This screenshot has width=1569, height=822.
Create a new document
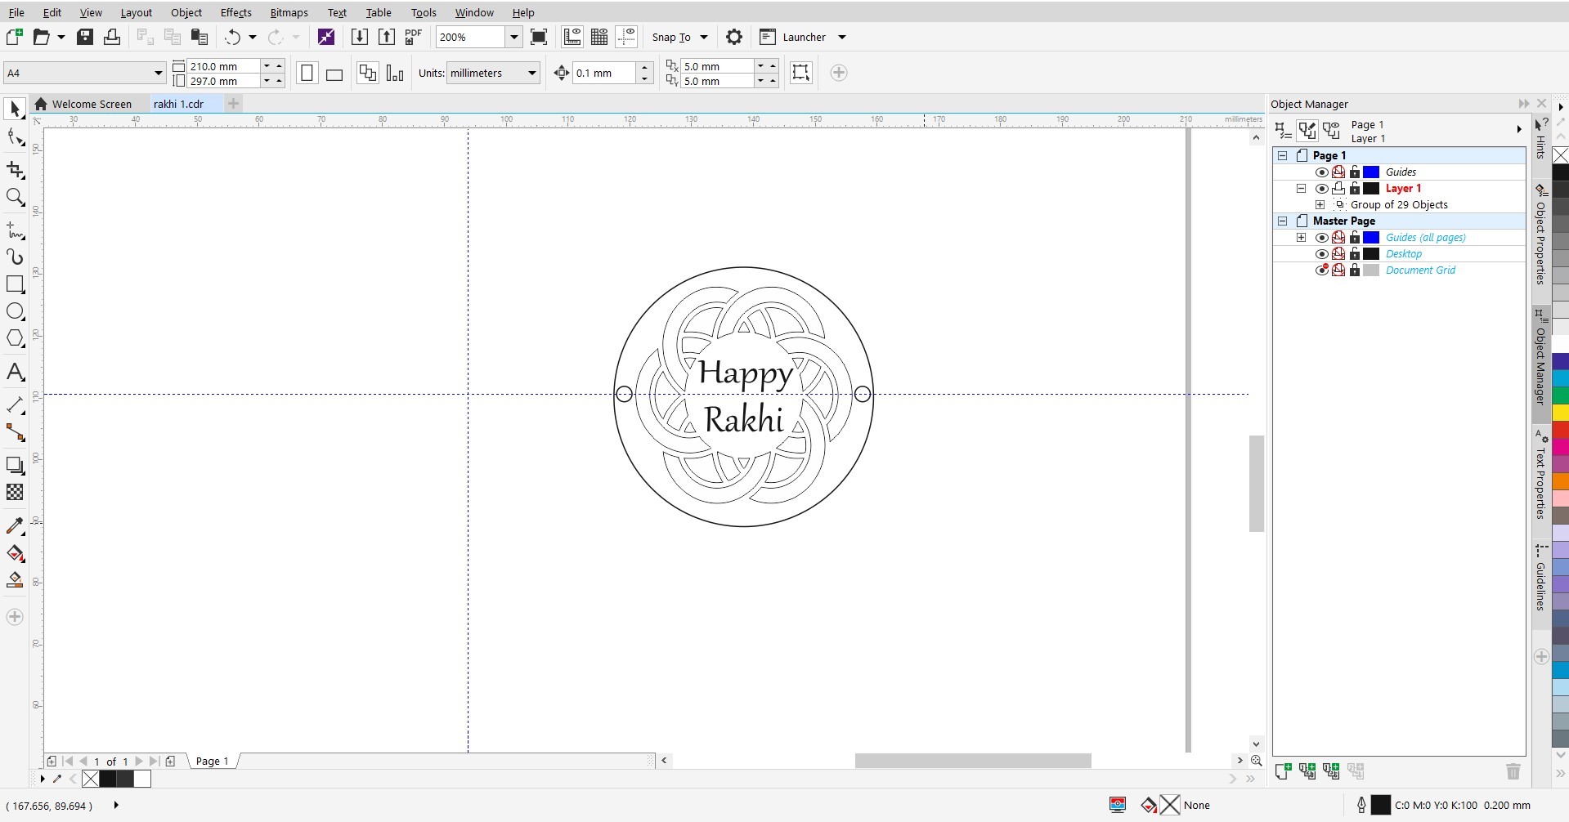[14, 37]
